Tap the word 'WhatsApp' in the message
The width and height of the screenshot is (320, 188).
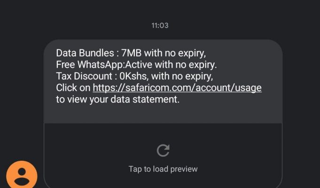click(101, 65)
